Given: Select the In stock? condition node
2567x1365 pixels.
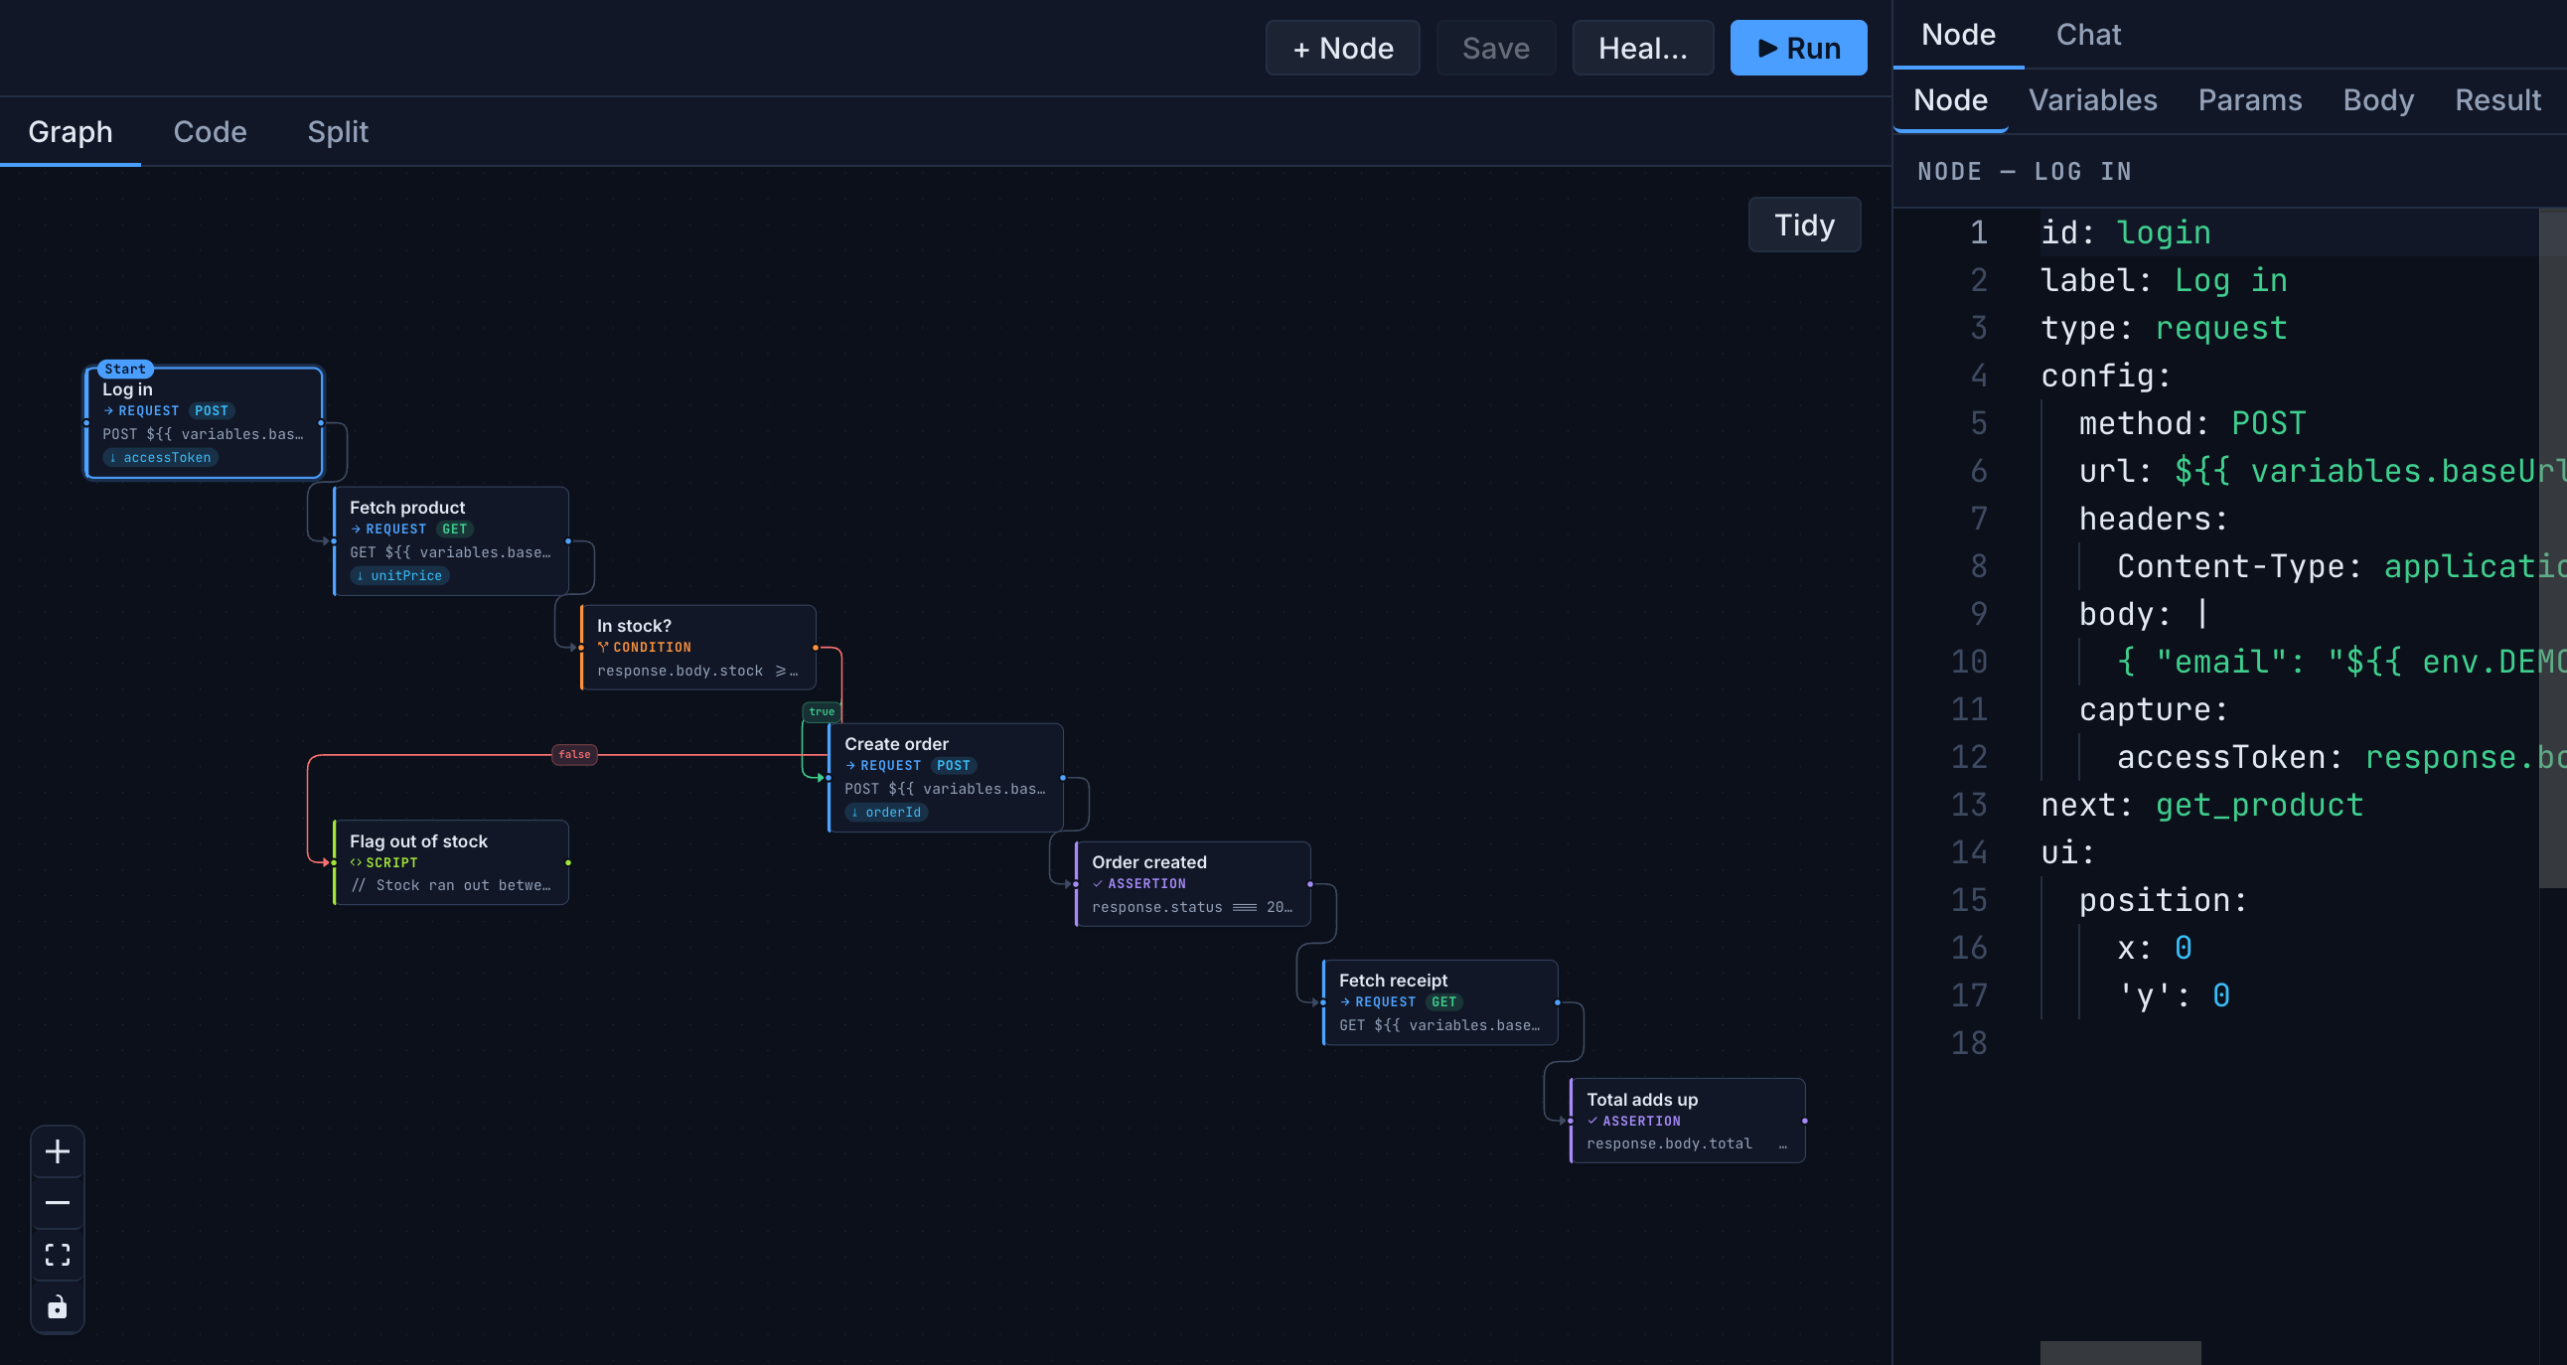Looking at the screenshot, I should (697, 648).
